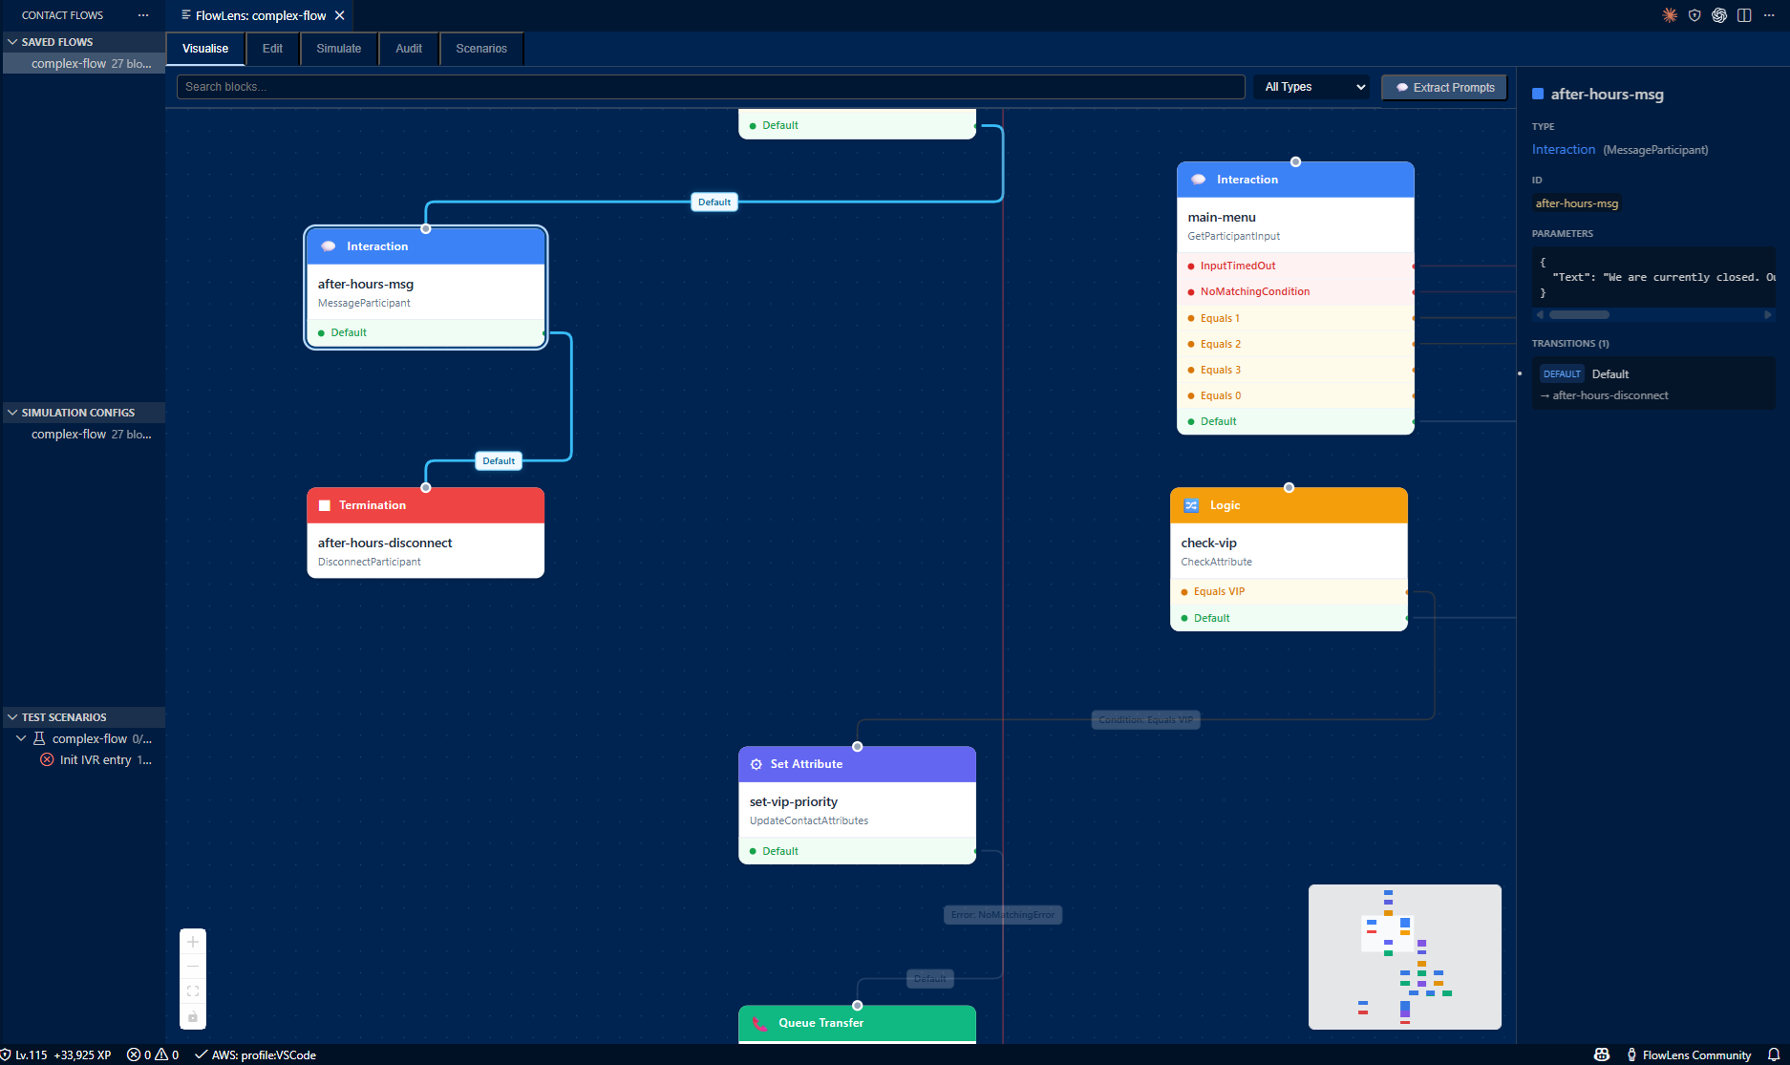This screenshot has height=1065, width=1790.
Task: Click the Lv.115 shield status item
Action: pos(24,1054)
